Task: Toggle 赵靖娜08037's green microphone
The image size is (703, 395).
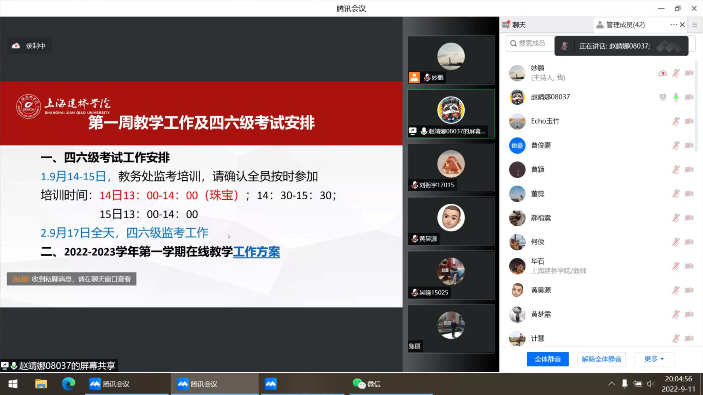Action: [x=676, y=97]
